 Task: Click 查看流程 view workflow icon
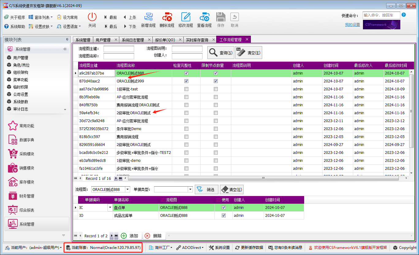(204, 17)
